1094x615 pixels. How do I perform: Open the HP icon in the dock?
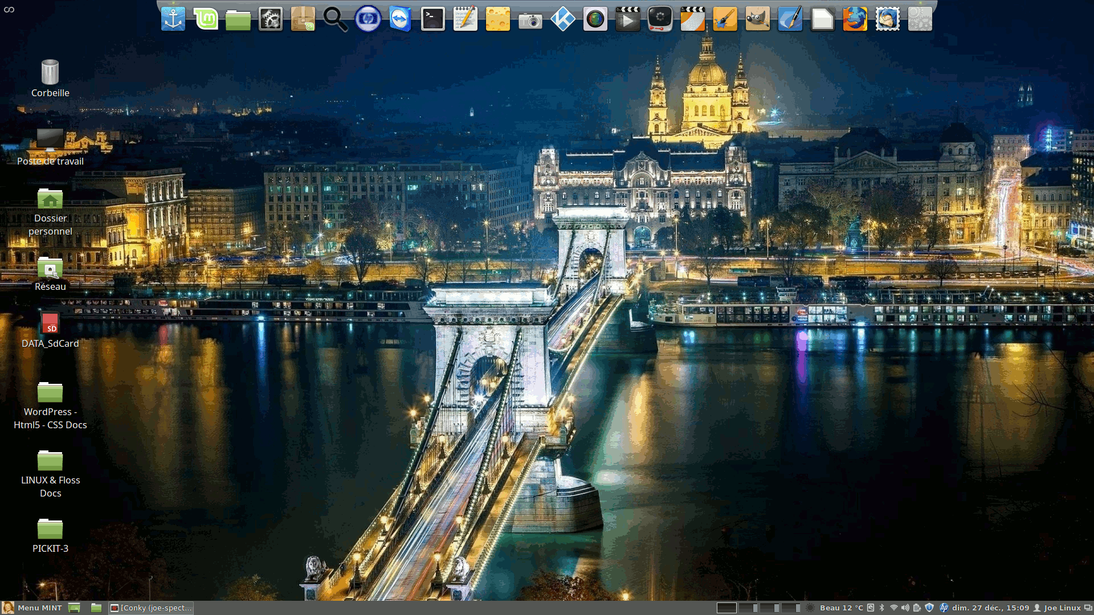[x=368, y=19]
